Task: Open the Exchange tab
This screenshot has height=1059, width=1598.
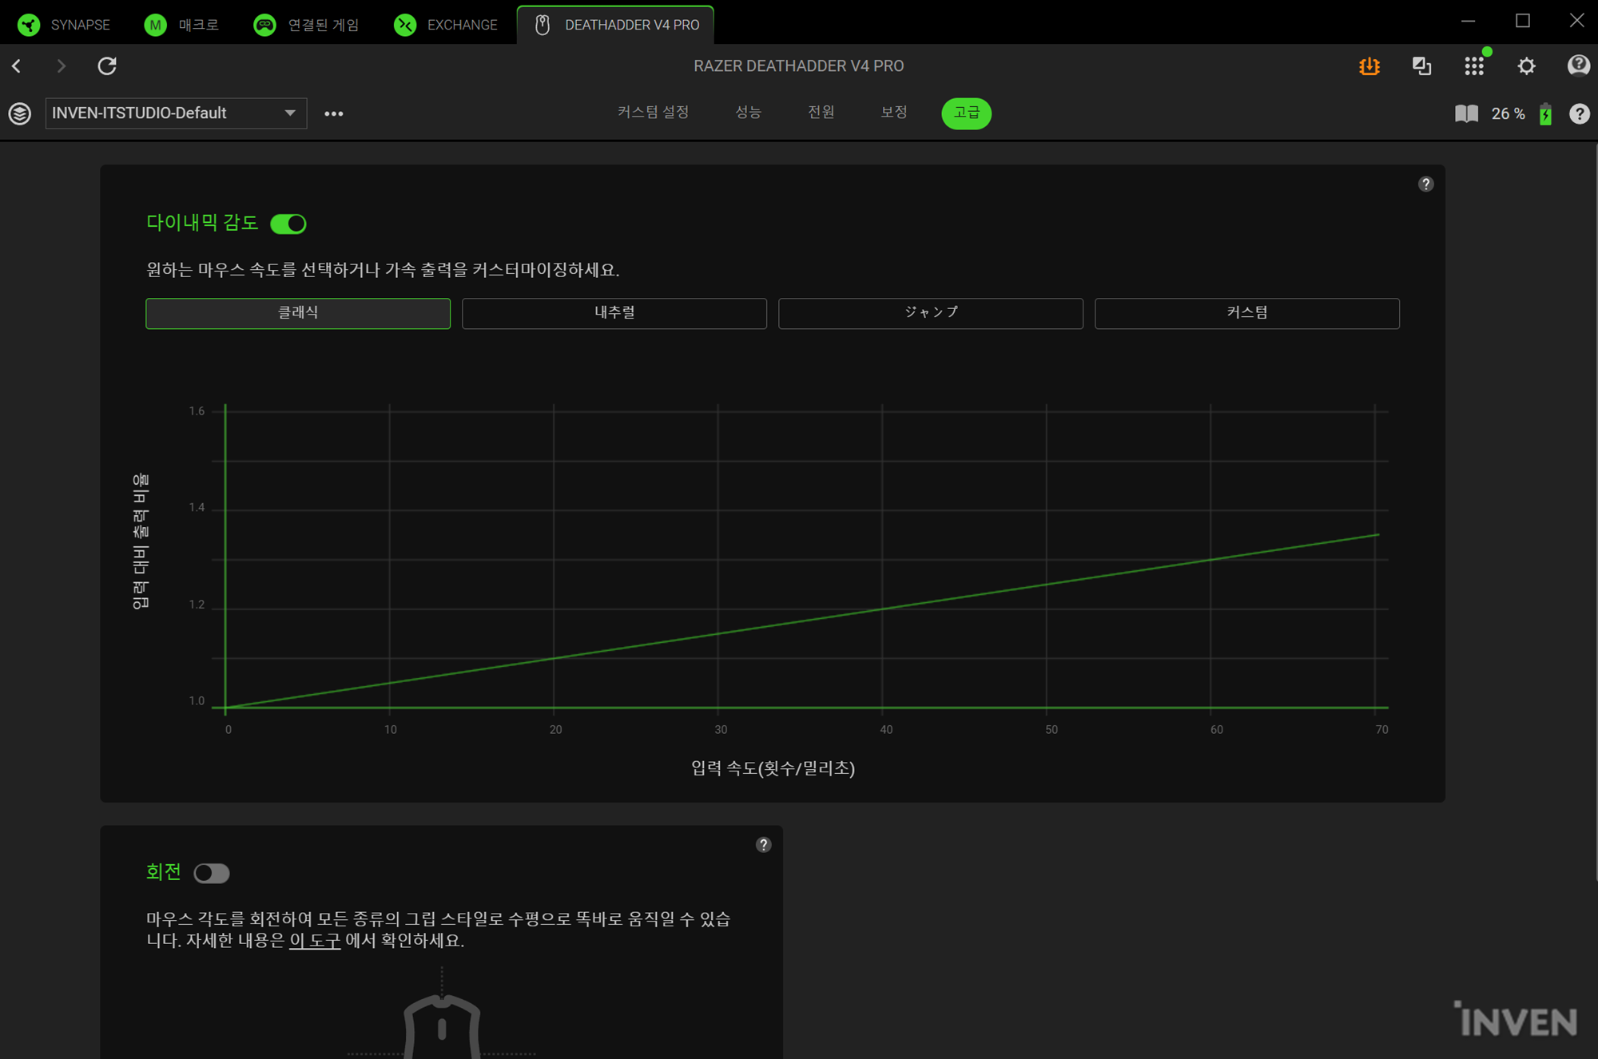Action: (446, 25)
